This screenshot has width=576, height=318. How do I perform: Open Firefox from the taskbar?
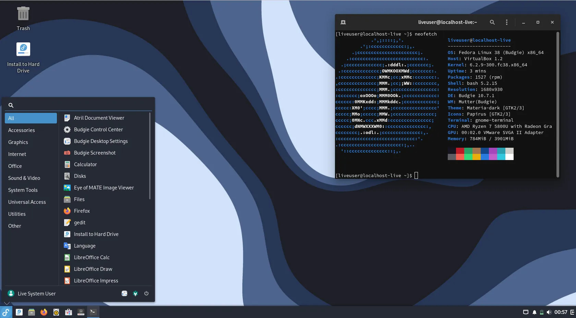(x=44, y=312)
